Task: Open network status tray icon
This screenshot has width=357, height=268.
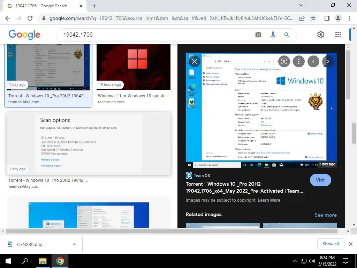Action: click(304, 261)
